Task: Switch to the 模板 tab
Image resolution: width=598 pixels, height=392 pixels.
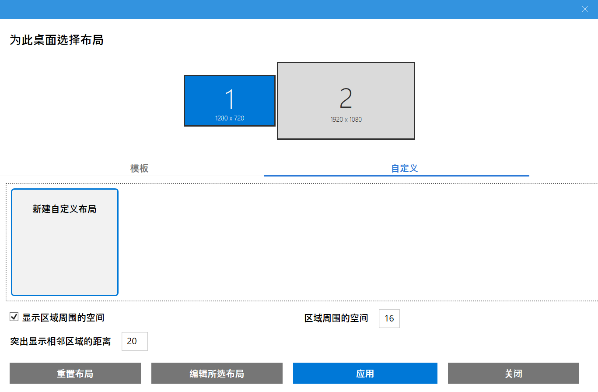Action: [139, 168]
